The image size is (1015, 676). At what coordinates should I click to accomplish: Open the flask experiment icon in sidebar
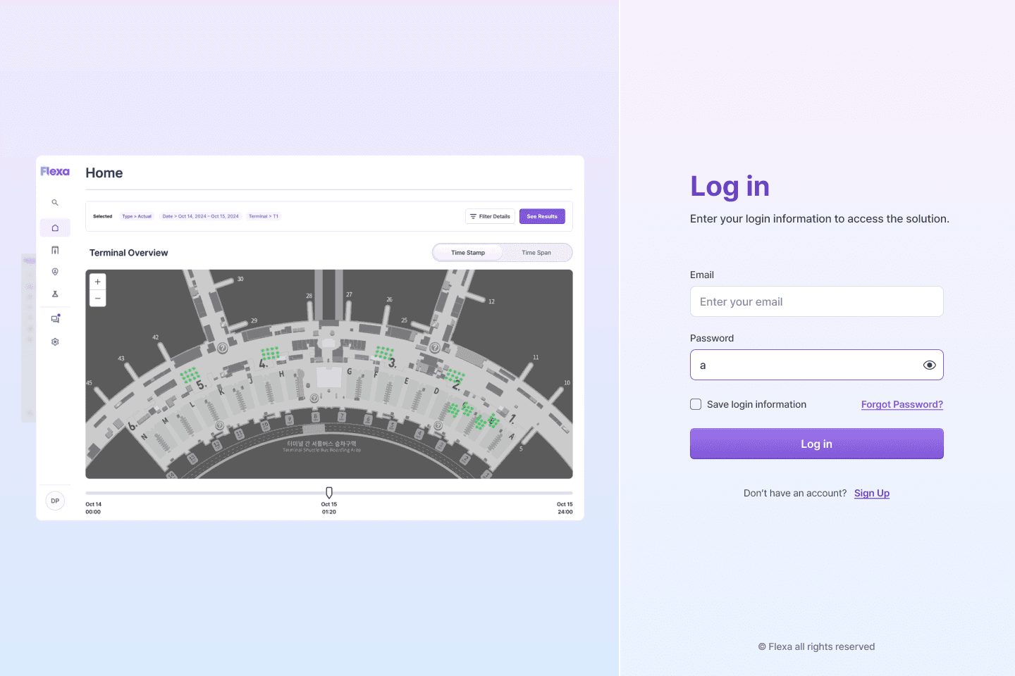click(55, 294)
